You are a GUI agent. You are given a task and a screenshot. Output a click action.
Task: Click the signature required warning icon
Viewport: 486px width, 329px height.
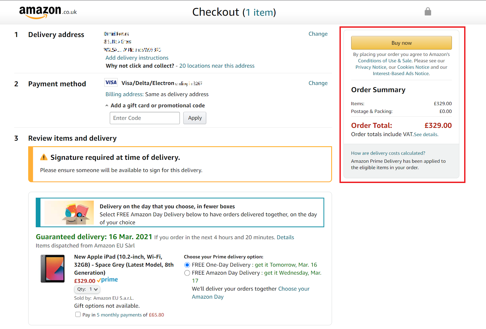[44, 157]
